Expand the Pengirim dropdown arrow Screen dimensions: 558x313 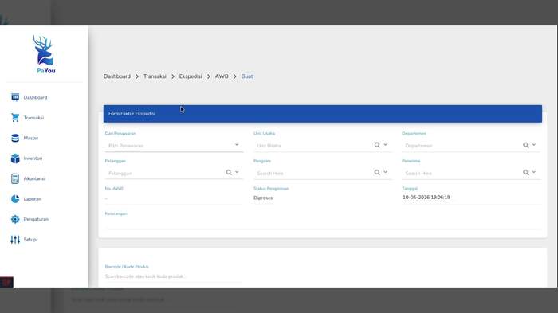tap(385, 172)
